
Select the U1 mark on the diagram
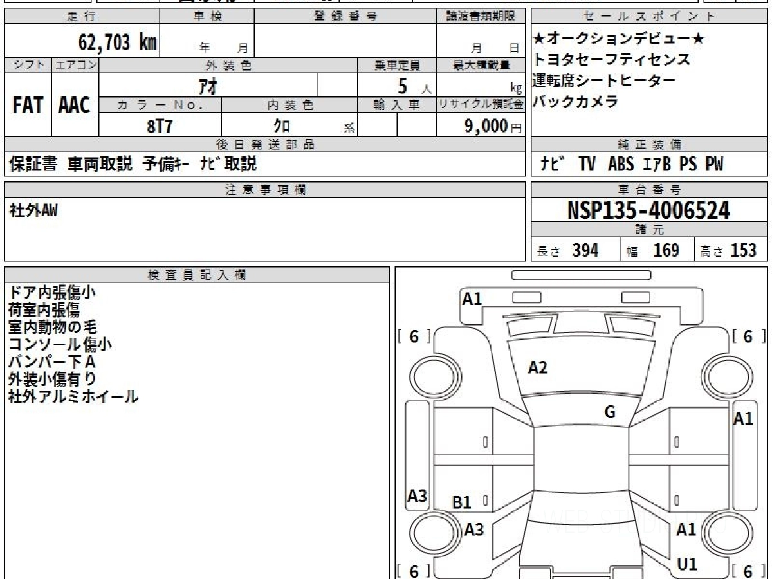click(687, 564)
